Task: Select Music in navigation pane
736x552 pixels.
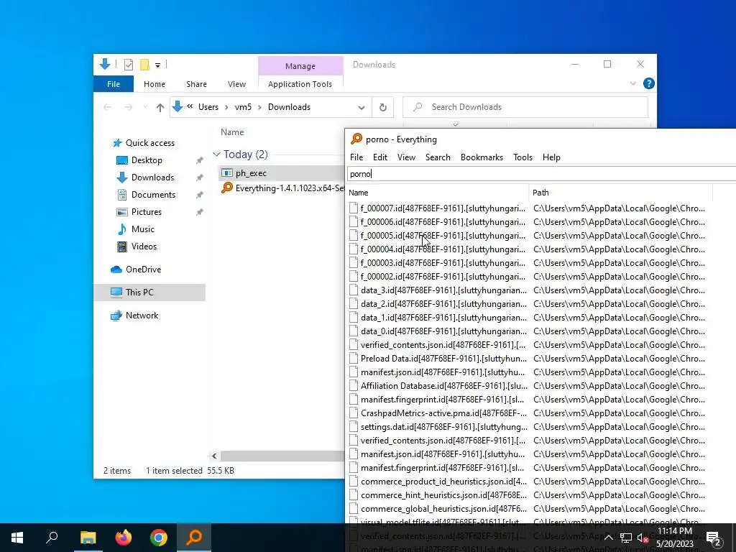Action: coord(143,229)
